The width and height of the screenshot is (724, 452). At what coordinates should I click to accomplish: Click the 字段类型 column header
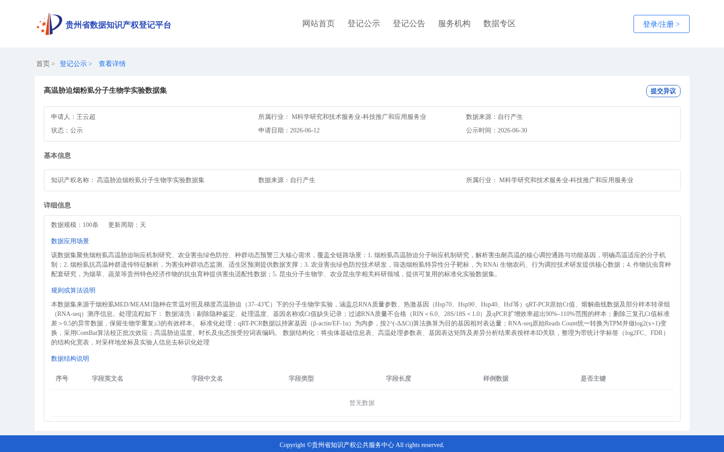(301, 378)
